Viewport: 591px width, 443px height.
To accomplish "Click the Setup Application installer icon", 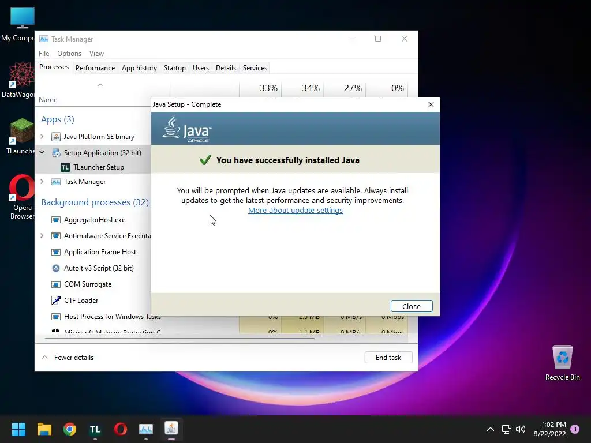I will [56, 152].
